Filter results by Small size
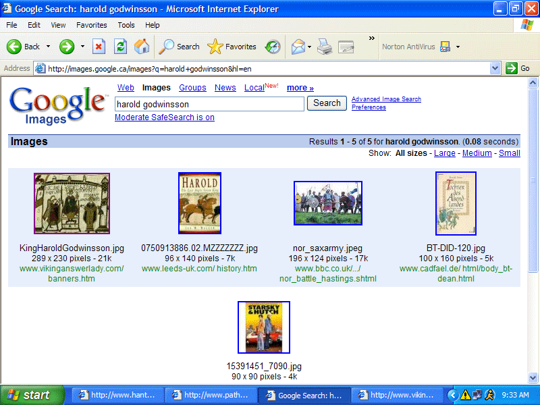Screen dimensions: 540x405 [x=510, y=153]
